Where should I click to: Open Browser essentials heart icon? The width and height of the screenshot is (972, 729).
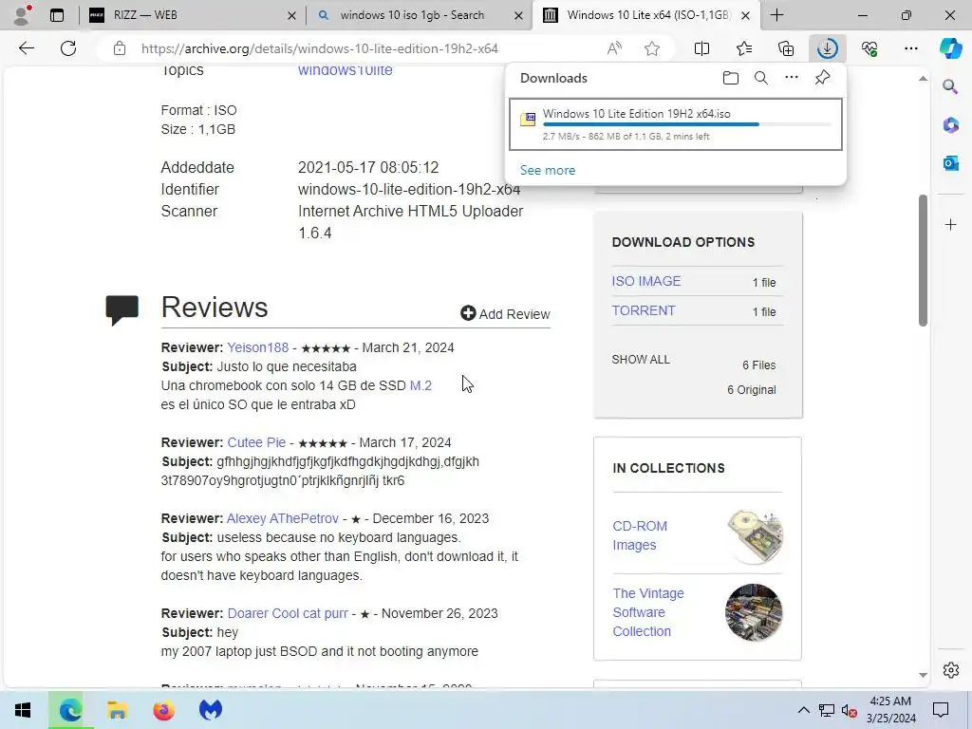pos(869,48)
